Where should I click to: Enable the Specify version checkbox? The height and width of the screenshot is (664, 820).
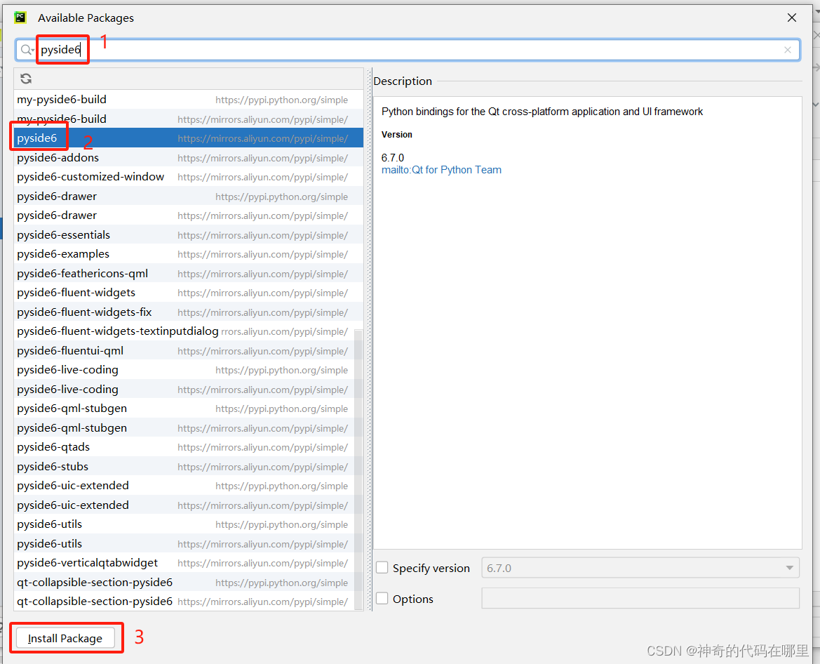click(x=382, y=567)
